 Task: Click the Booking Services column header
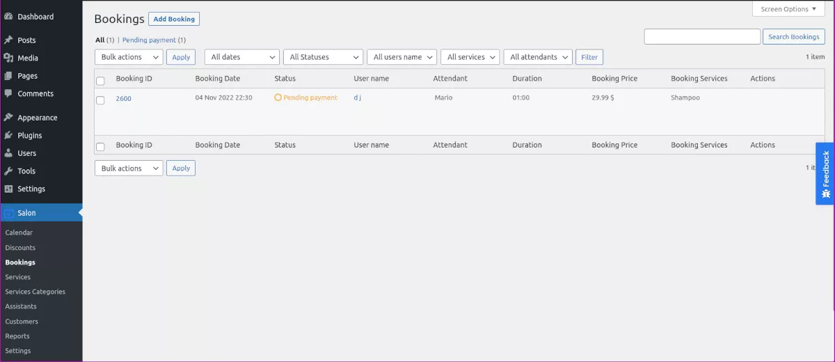point(699,79)
